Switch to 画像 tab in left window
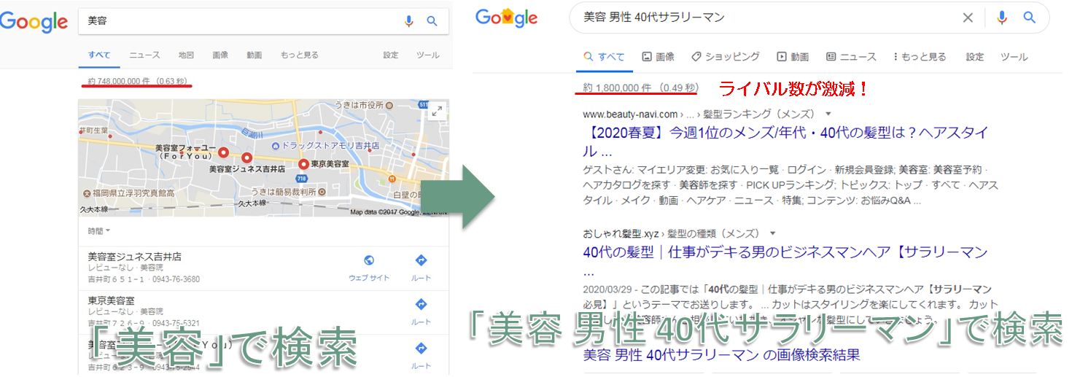This screenshot has height=377, width=1072. (x=220, y=55)
